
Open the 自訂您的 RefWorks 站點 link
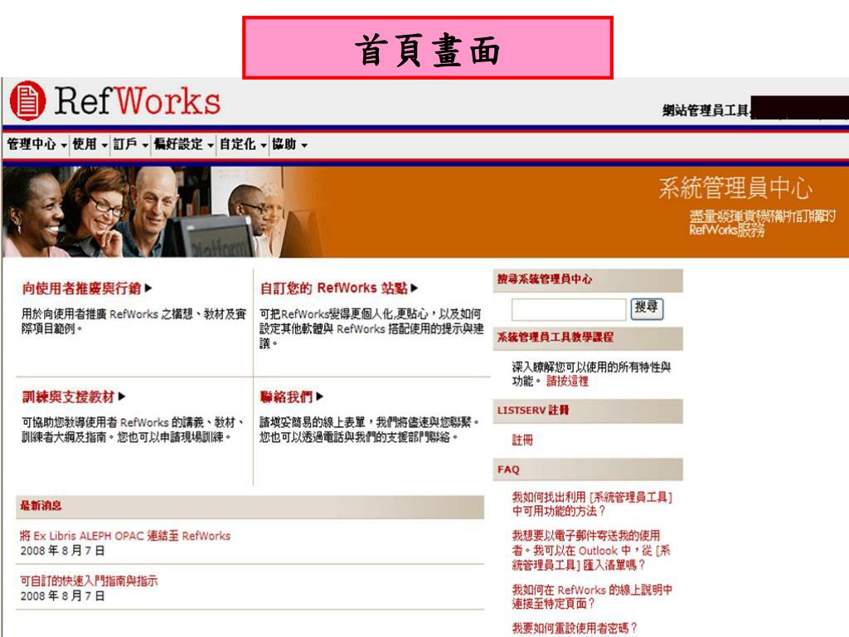point(333,288)
